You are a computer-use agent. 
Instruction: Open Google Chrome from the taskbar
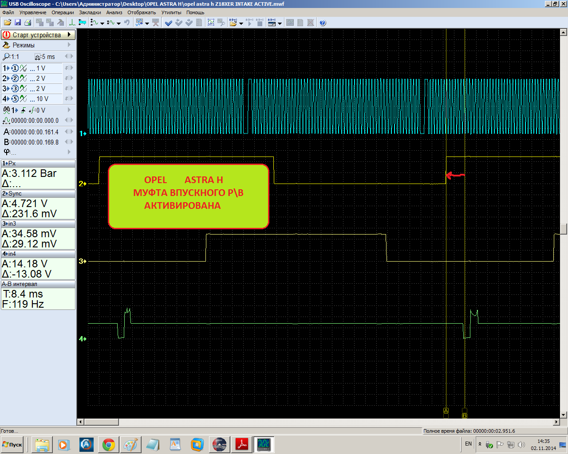point(109,444)
